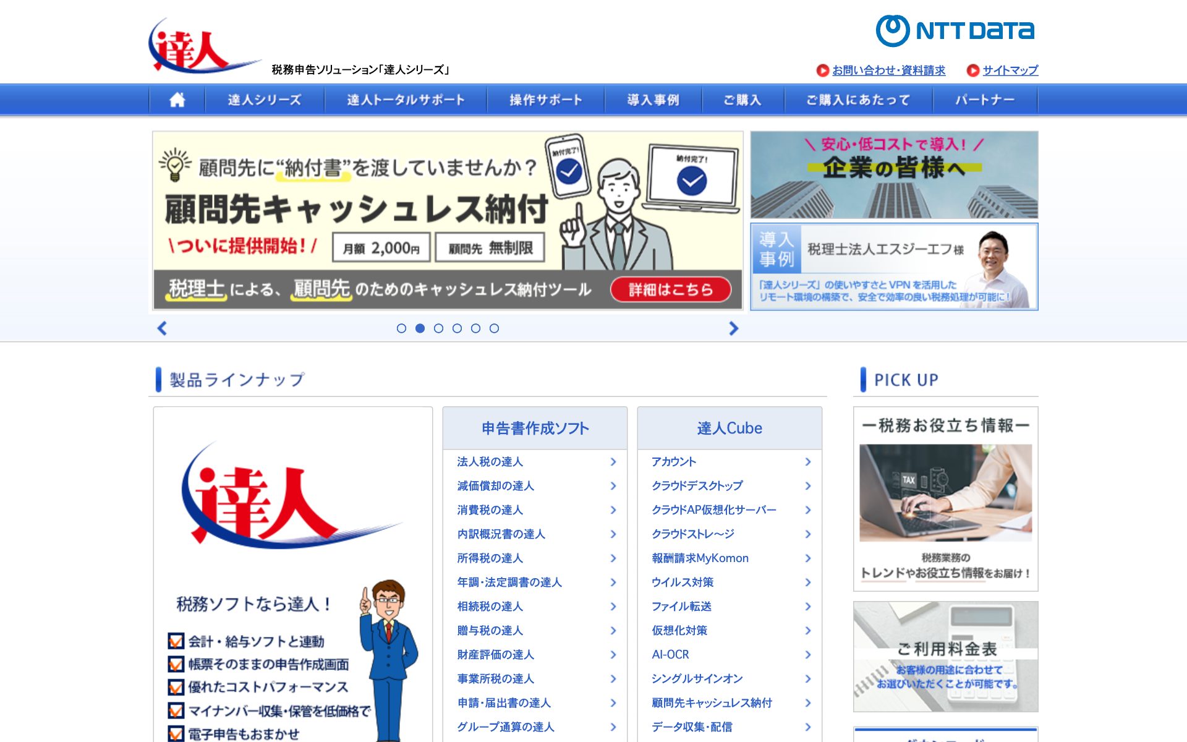Go to next carousel slide arrow
Image resolution: width=1187 pixels, height=742 pixels.
point(733,328)
